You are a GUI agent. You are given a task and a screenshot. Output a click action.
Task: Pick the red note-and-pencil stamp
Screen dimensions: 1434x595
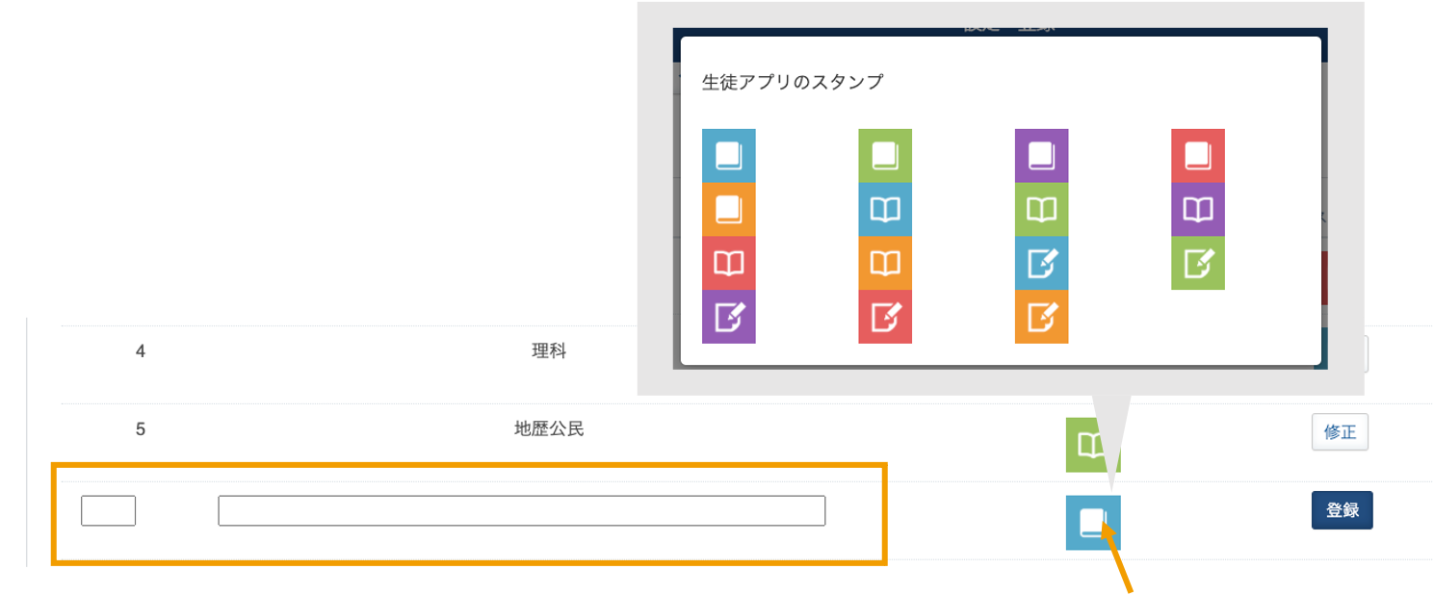pos(885,317)
